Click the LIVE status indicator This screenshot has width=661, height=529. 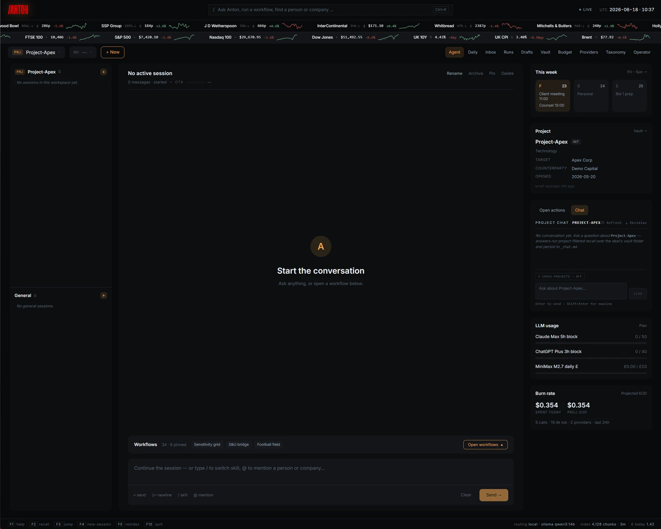coord(585,10)
